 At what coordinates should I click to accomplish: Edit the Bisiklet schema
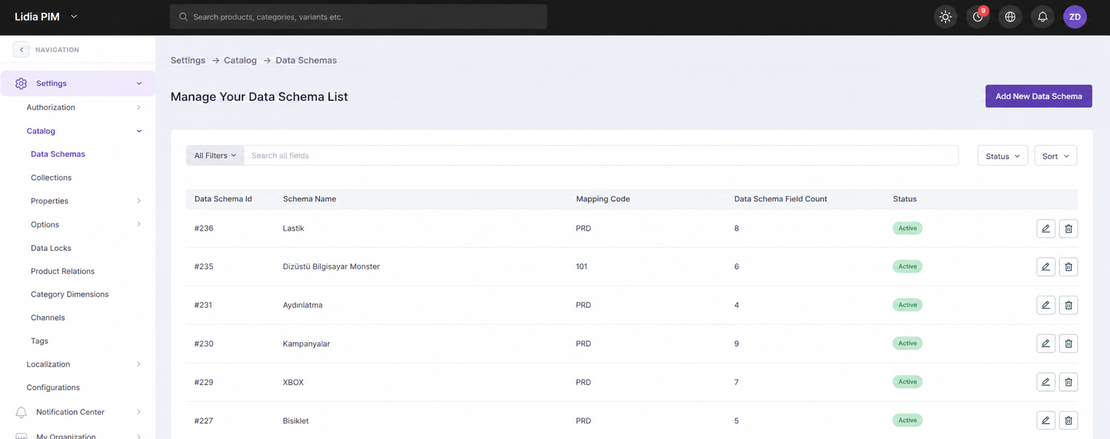pyautogui.click(x=1045, y=420)
